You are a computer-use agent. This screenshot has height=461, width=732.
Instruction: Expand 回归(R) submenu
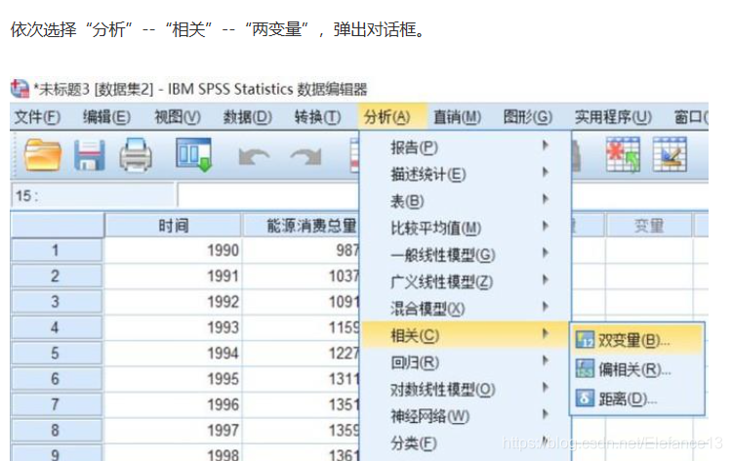pyautogui.click(x=466, y=362)
